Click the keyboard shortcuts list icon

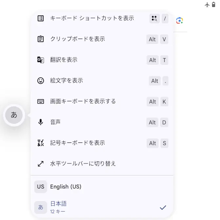(x=41, y=18)
